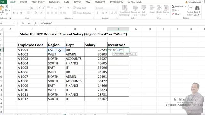This screenshot has width=205, height=115.
Task: Open Sort & Filter menu
Action: point(190,11)
